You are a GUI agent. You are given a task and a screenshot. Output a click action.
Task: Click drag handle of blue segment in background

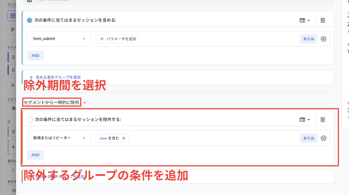click(13, 57)
